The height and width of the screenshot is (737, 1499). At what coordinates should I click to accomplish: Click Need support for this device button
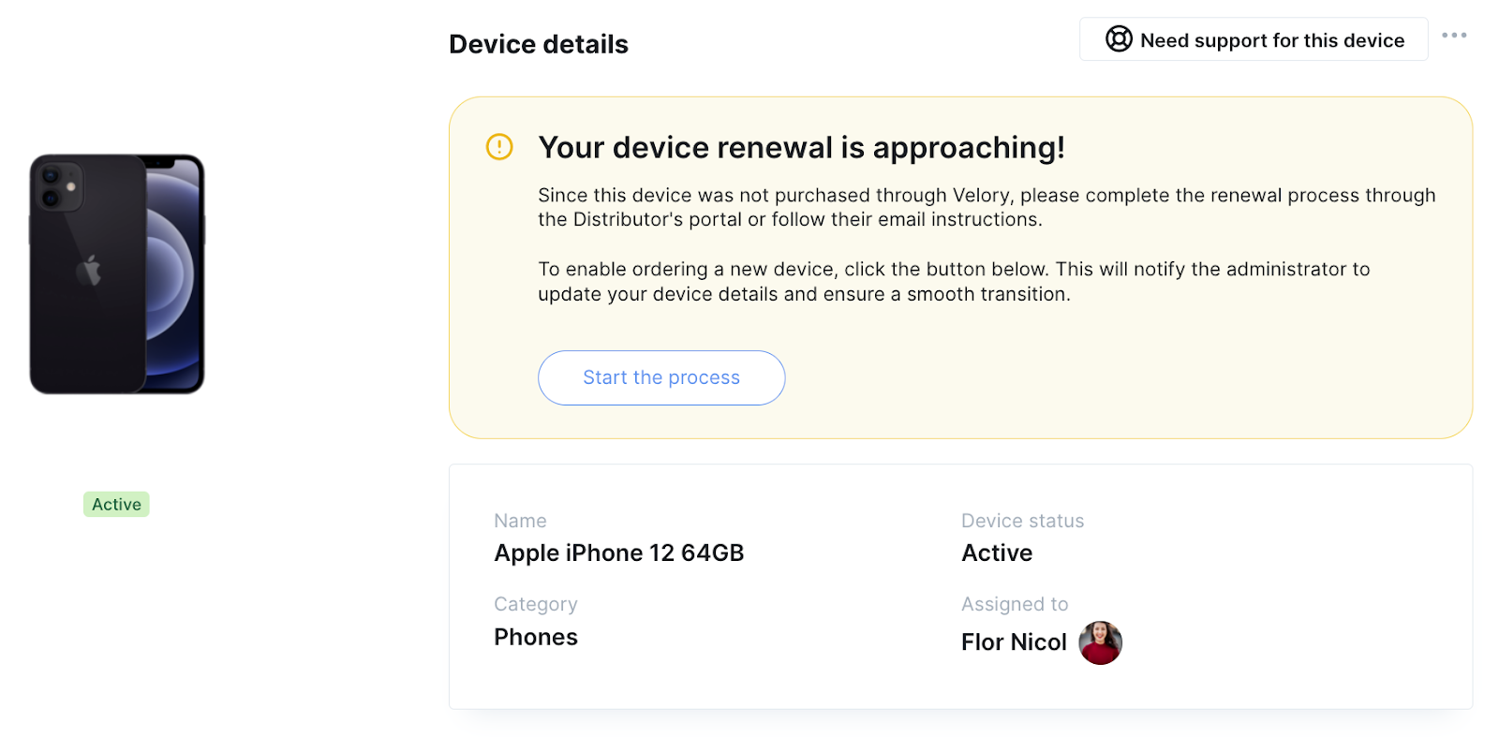click(1254, 39)
